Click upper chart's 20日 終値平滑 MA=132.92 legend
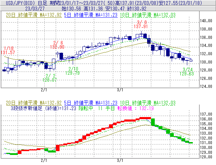 pyautogui.click(x=34, y=15)
